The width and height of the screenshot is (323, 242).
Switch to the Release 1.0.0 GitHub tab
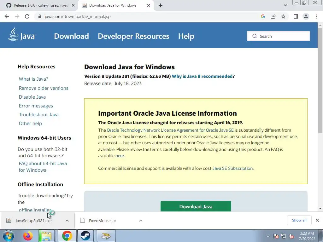39,6
